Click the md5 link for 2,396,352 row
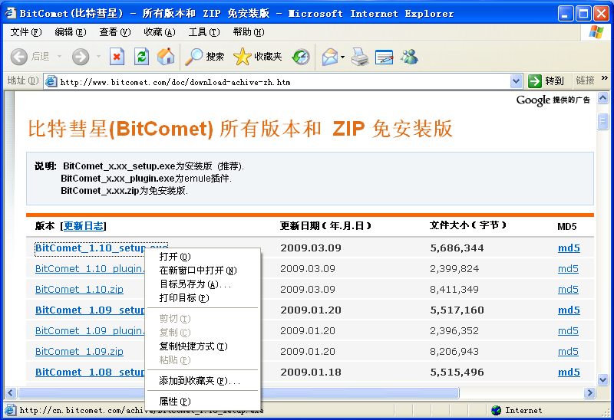The width and height of the screenshot is (614, 420). (568, 331)
